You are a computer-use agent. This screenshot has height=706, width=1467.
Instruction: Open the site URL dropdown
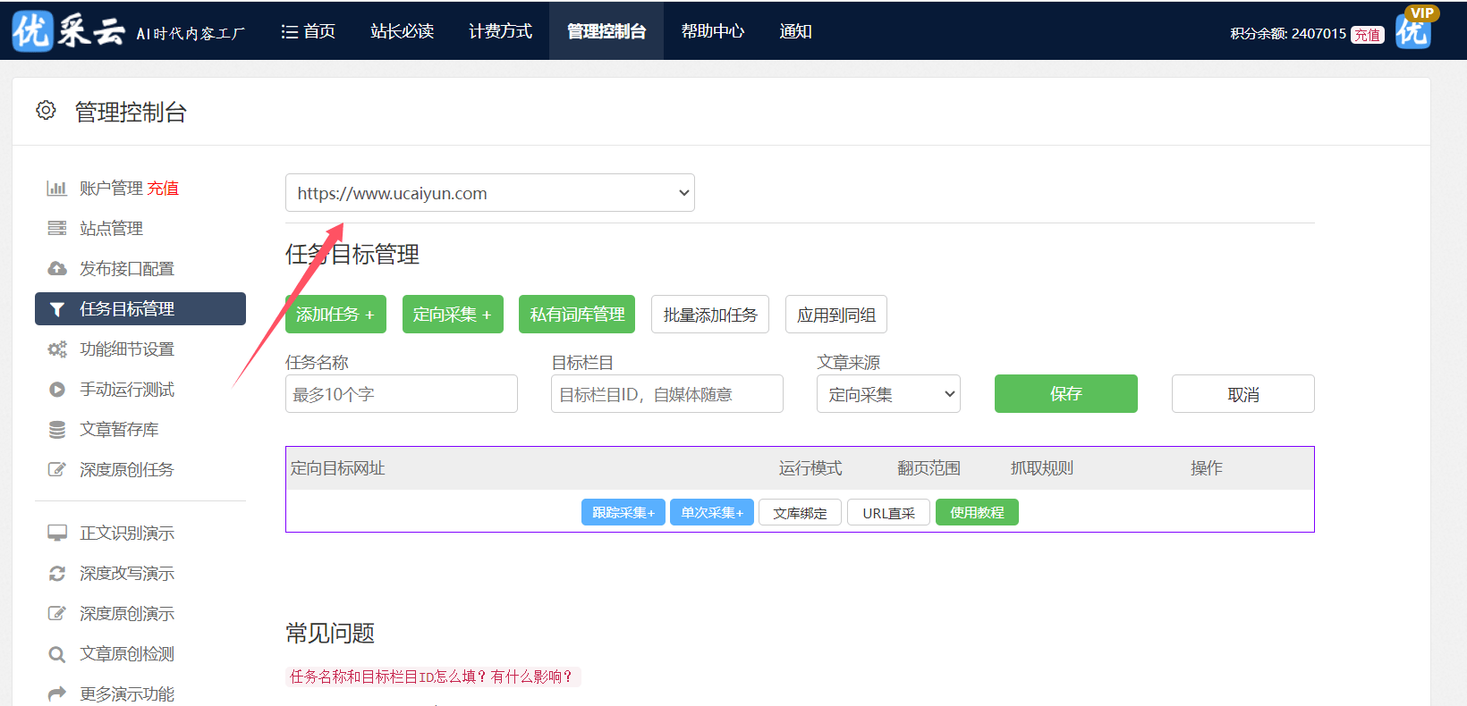489,193
